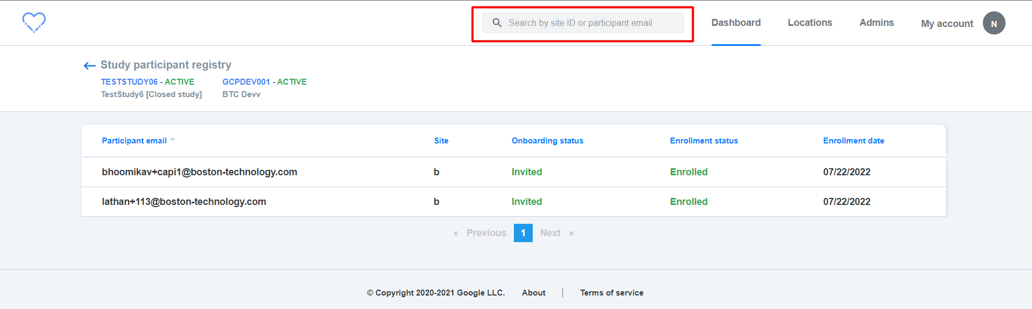Click site value b in lathan row

[437, 202]
